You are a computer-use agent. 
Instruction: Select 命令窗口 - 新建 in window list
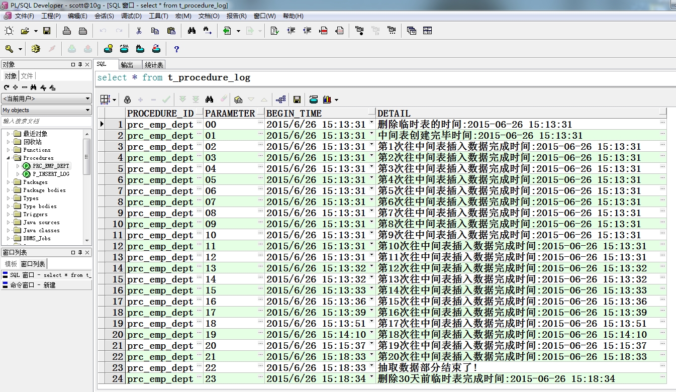click(x=46, y=285)
